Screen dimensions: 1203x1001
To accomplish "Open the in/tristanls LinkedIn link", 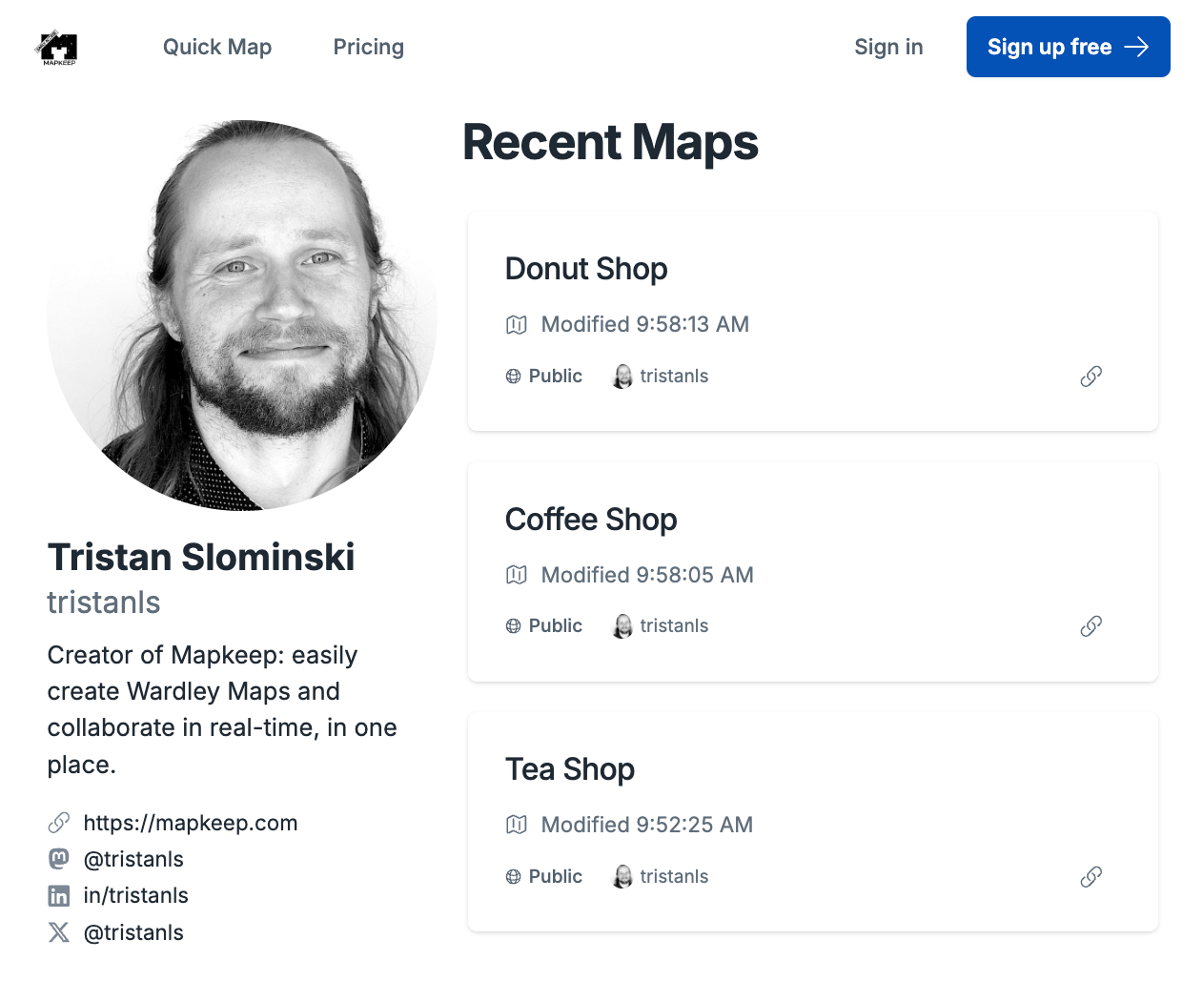I will point(136,896).
